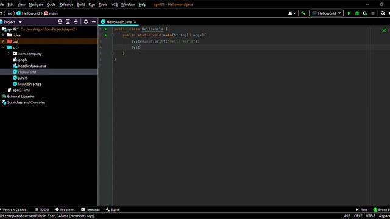The height and width of the screenshot is (219, 390).
Task: Click the Stop process square icon
Action: point(373,13)
